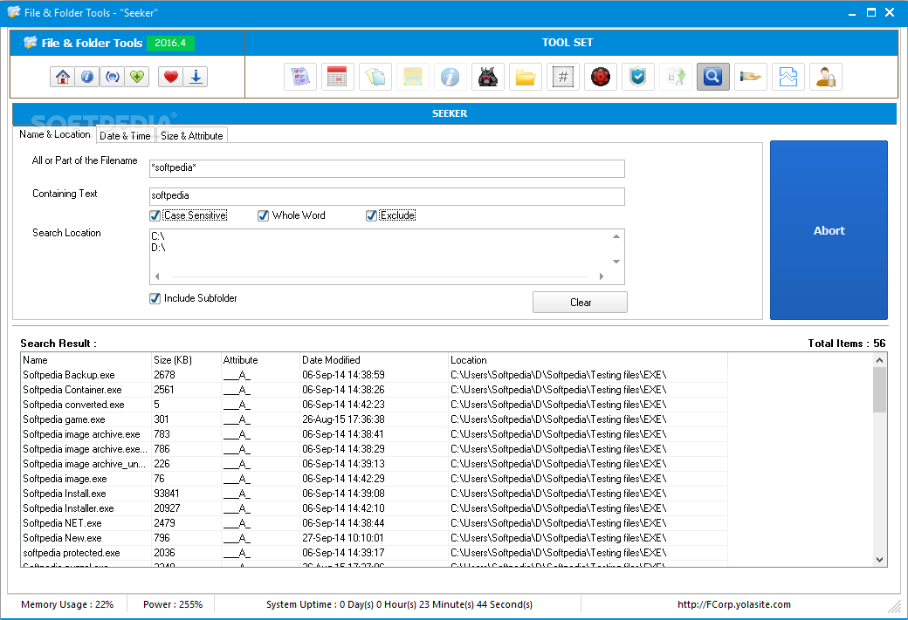
Task: Select the Softpedia image archive.exe row
Action: [374, 434]
